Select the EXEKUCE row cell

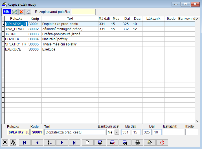click(16, 49)
